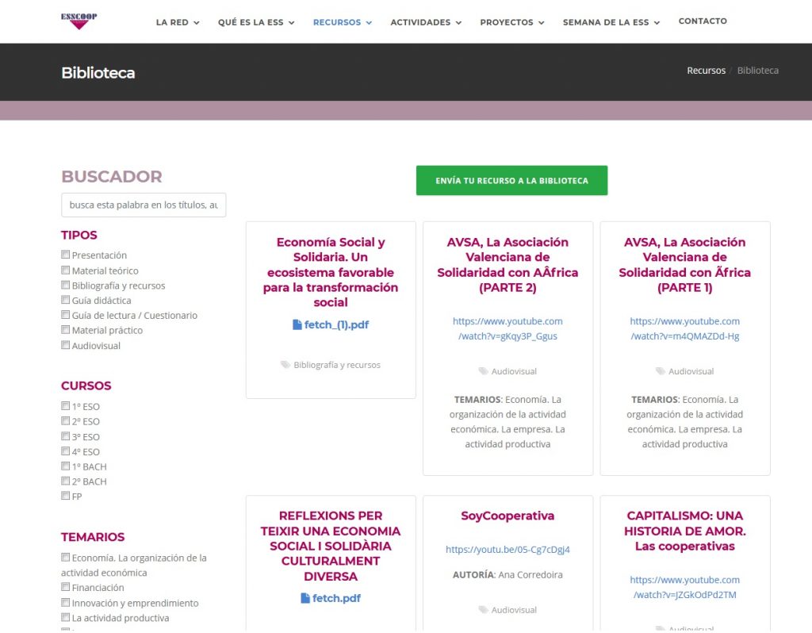Click the tag icon beside Bibliografía y recursos

[285, 365]
